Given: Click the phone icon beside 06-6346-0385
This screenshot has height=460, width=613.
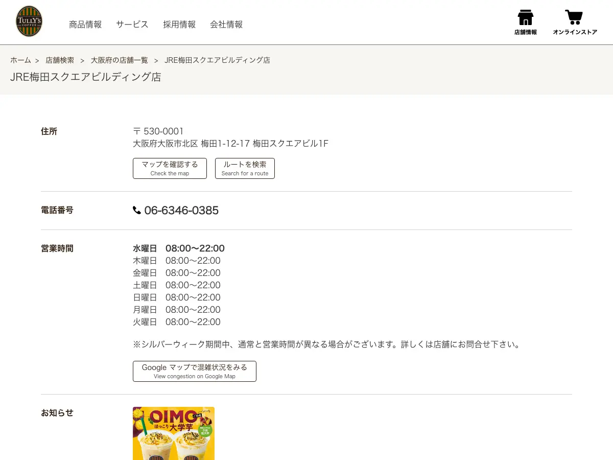Looking at the screenshot, I should point(137,210).
